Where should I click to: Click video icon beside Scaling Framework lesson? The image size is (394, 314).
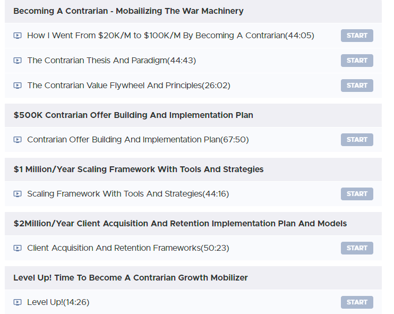tap(18, 194)
